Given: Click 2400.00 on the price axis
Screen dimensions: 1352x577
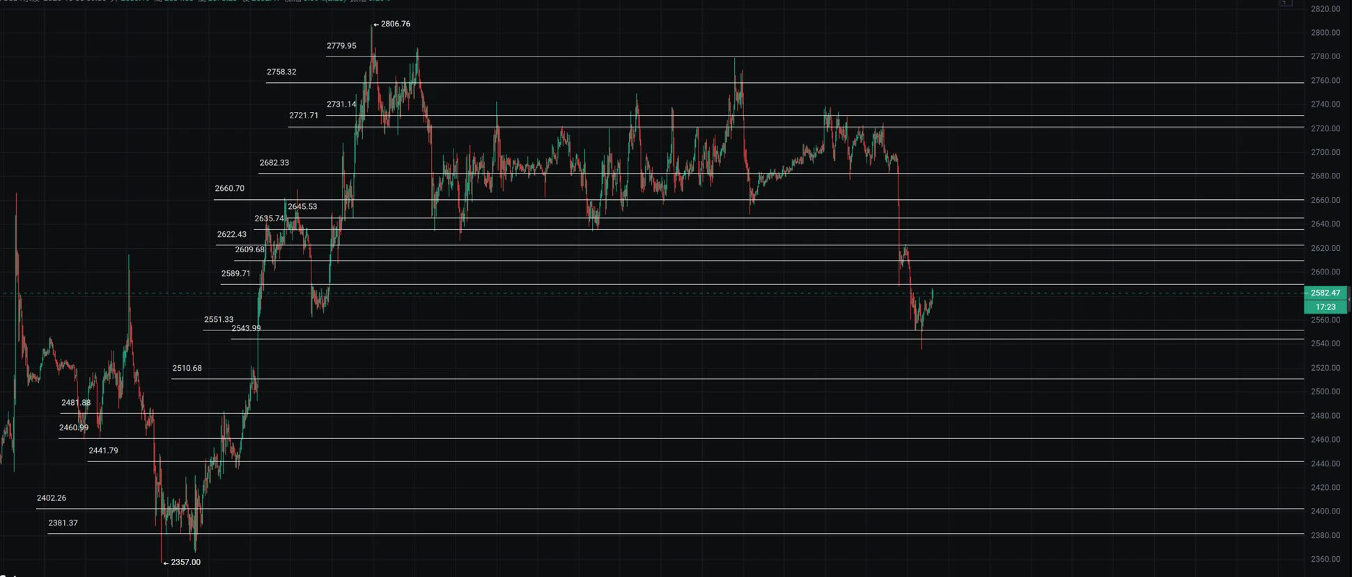Looking at the screenshot, I should click(x=1325, y=511).
